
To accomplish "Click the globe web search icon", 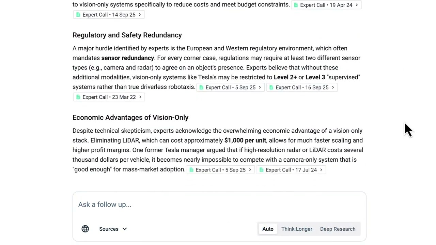I will tap(85, 229).
